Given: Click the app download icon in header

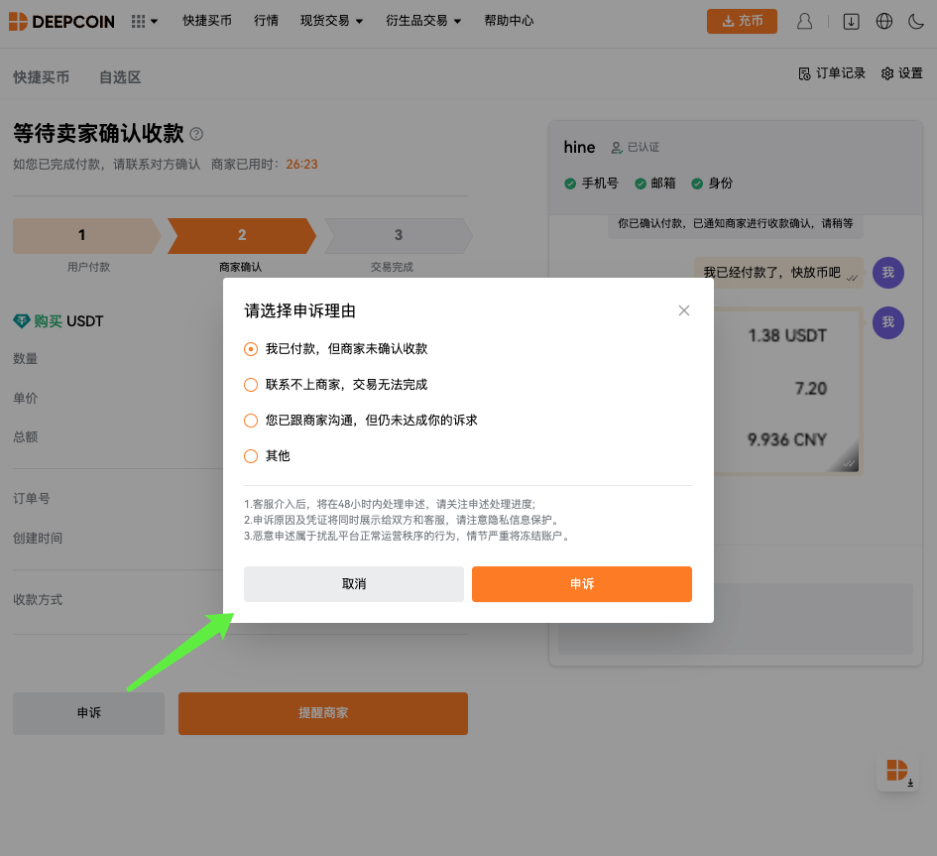Looking at the screenshot, I should [851, 21].
